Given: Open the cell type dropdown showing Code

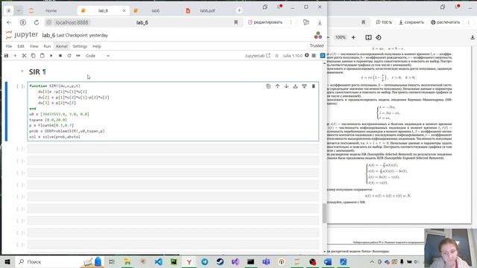Looking at the screenshot, I should (98, 56).
